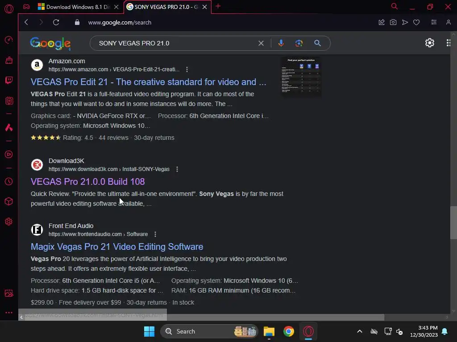The image size is (457, 342).
Task: Click the horizontal scrollbar thumb
Action: (204, 317)
